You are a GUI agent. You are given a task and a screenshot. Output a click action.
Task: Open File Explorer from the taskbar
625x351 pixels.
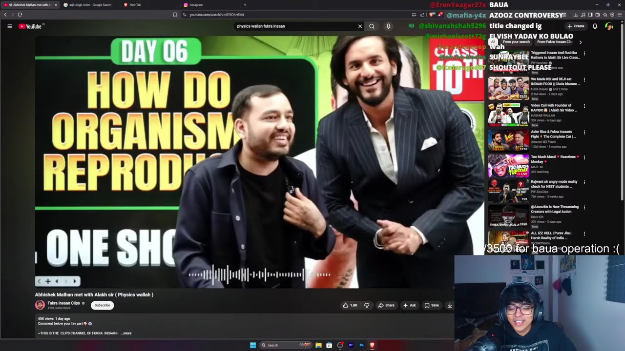(318, 345)
